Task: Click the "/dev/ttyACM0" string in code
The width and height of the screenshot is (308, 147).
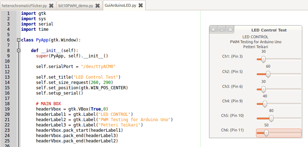Action: pos(98,67)
